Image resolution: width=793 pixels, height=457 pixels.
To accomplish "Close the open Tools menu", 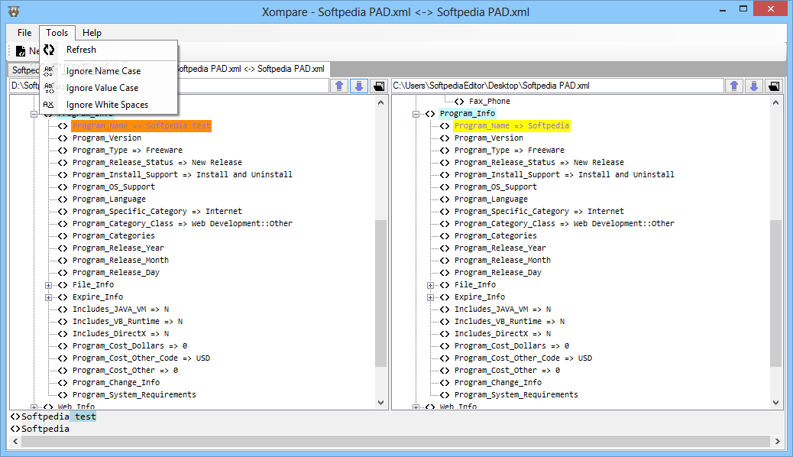I will pos(57,33).
